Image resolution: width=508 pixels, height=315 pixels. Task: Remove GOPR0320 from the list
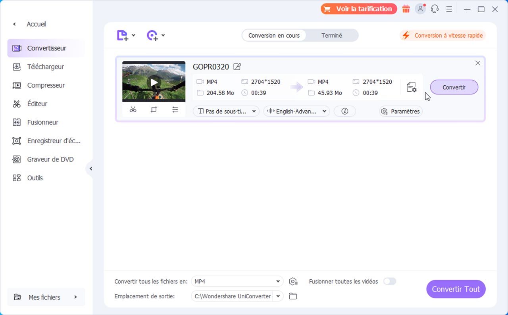[478, 63]
